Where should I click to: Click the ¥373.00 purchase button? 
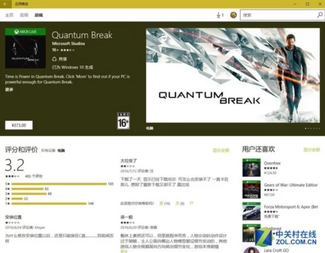click(19, 125)
